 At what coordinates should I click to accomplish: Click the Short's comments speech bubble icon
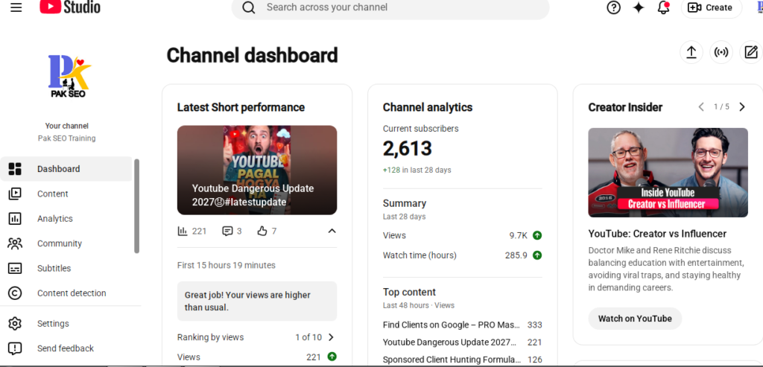227,231
